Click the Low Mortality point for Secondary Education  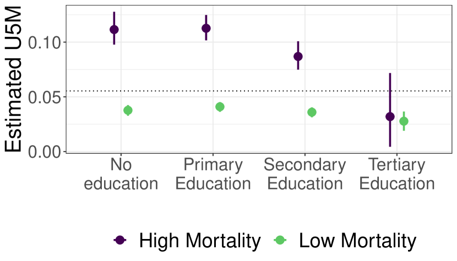coord(312,112)
